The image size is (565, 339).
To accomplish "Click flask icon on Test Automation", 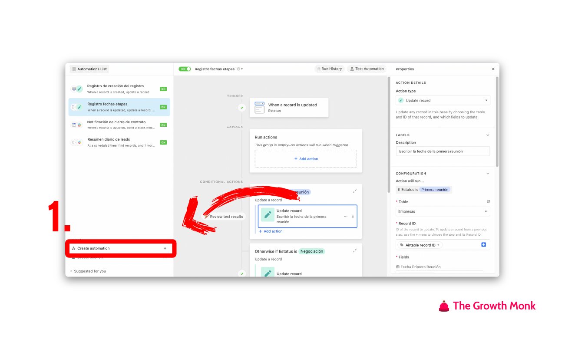I will coord(352,69).
